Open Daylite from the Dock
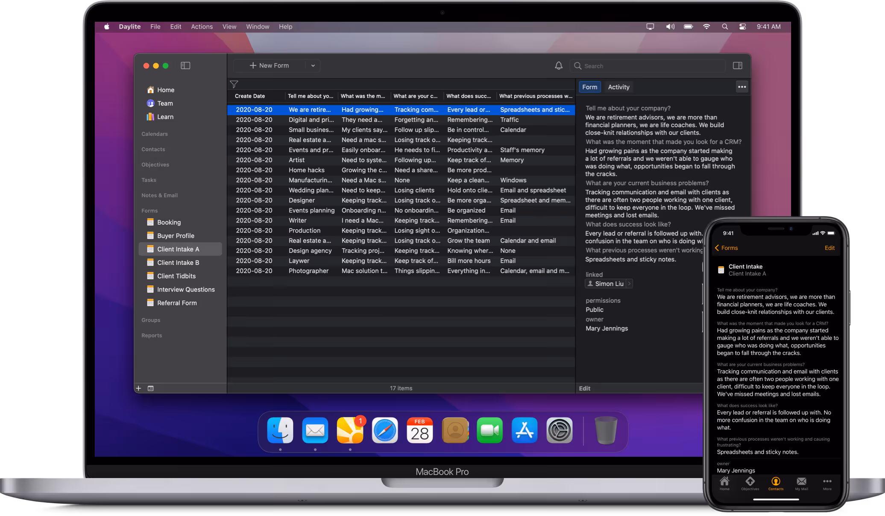 [350, 430]
